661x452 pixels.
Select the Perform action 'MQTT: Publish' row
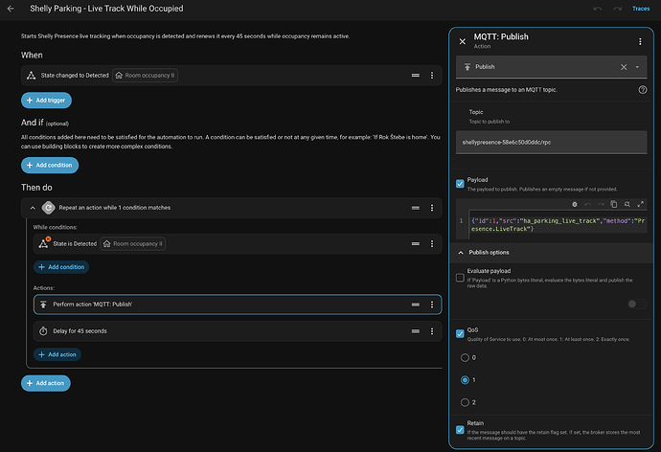click(x=238, y=305)
